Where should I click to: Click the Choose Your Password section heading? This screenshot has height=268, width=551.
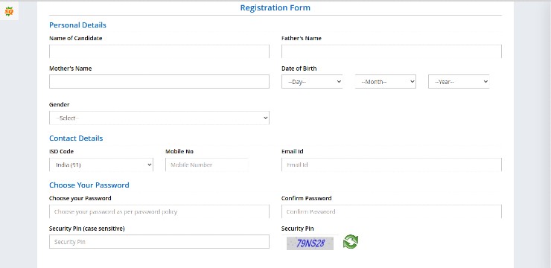point(89,185)
